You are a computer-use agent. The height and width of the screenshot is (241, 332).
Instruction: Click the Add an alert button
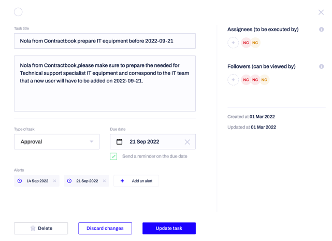[136, 181]
